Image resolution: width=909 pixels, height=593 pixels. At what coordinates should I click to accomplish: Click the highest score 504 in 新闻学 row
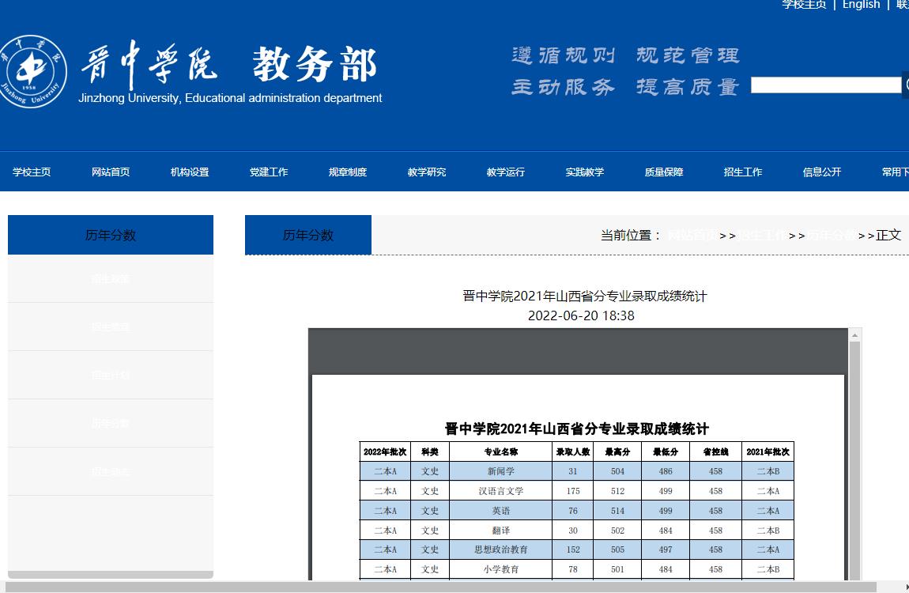point(617,471)
